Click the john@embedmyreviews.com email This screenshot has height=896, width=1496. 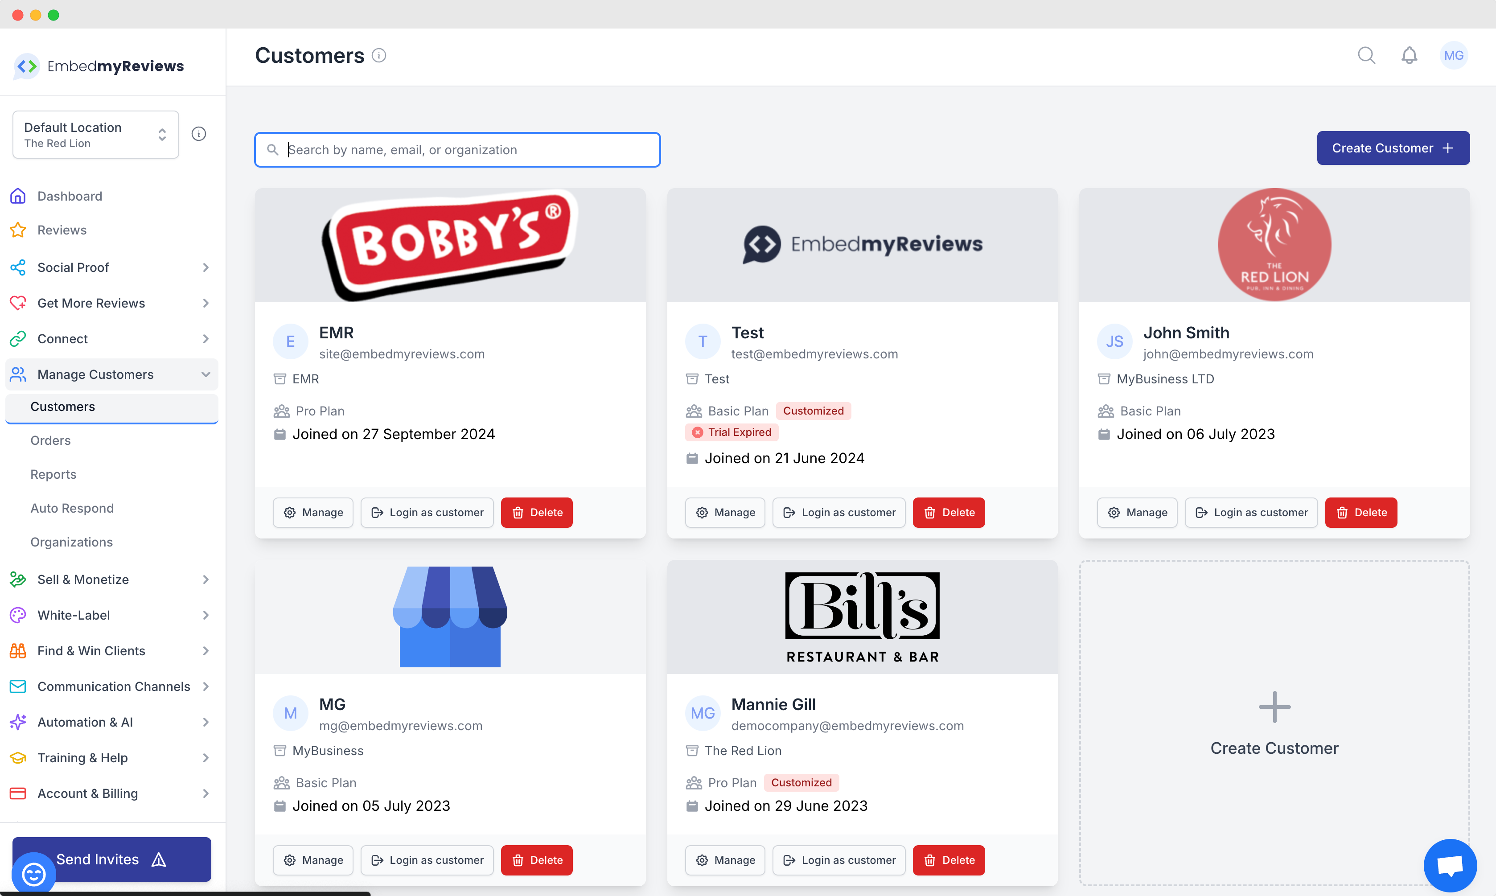pos(1228,354)
